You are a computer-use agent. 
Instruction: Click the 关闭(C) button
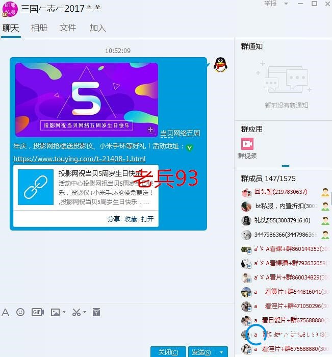(168, 352)
